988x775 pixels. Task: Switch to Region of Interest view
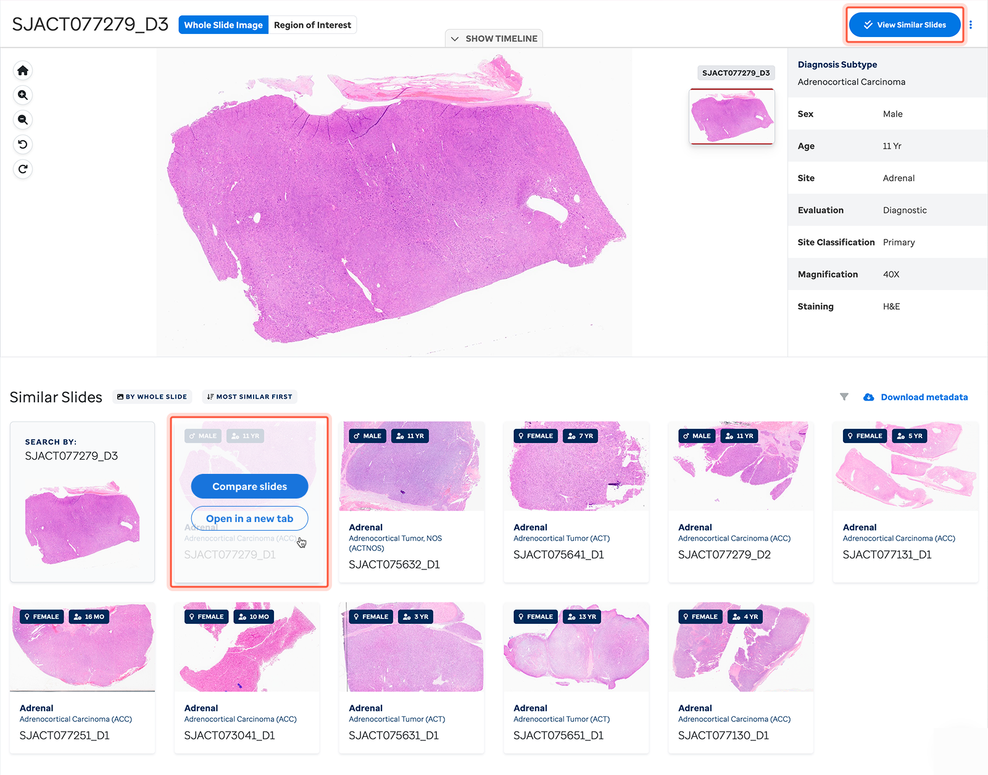[x=312, y=25]
